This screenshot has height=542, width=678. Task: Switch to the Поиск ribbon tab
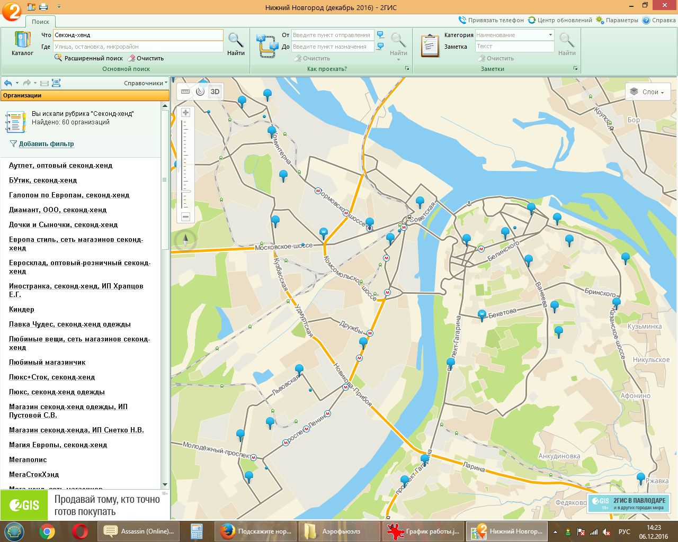click(x=40, y=22)
